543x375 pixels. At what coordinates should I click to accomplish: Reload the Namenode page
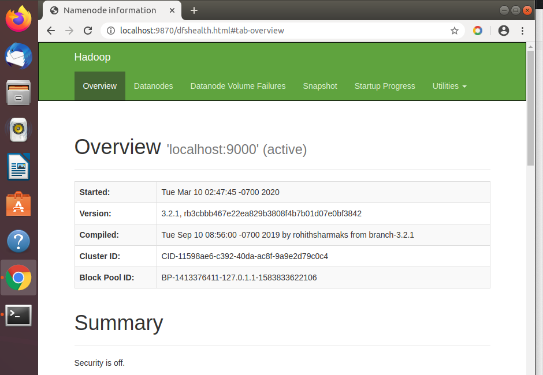tap(88, 31)
